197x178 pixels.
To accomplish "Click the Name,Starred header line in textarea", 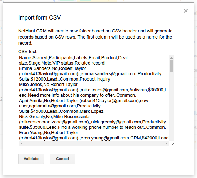I will (73, 58).
